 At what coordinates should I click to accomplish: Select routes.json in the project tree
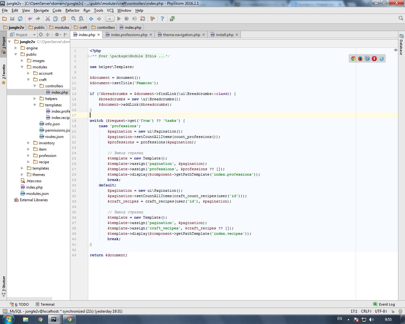click(54, 137)
